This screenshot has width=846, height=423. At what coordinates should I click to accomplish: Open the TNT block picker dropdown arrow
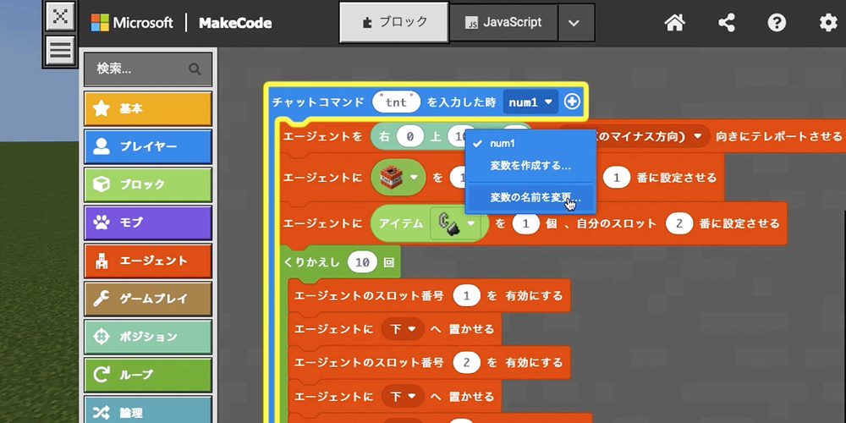tap(415, 177)
